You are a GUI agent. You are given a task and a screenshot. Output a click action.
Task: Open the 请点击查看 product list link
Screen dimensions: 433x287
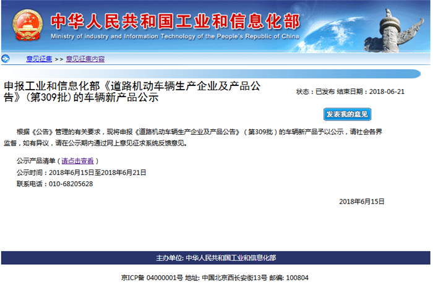77,161
